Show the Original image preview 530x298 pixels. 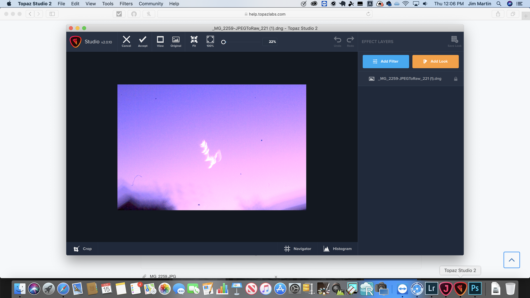point(176,41)
